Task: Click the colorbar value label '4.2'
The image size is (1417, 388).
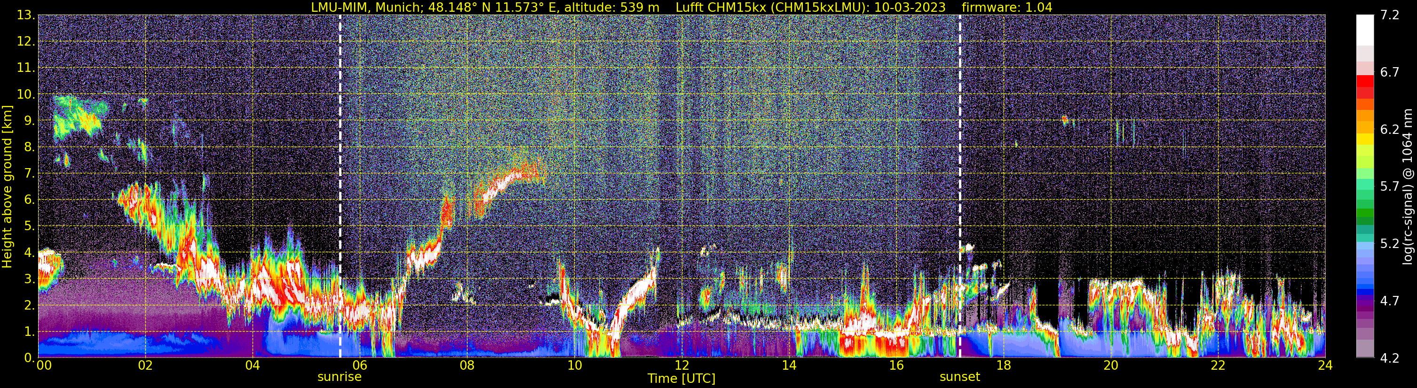Action: (1390, 358)
